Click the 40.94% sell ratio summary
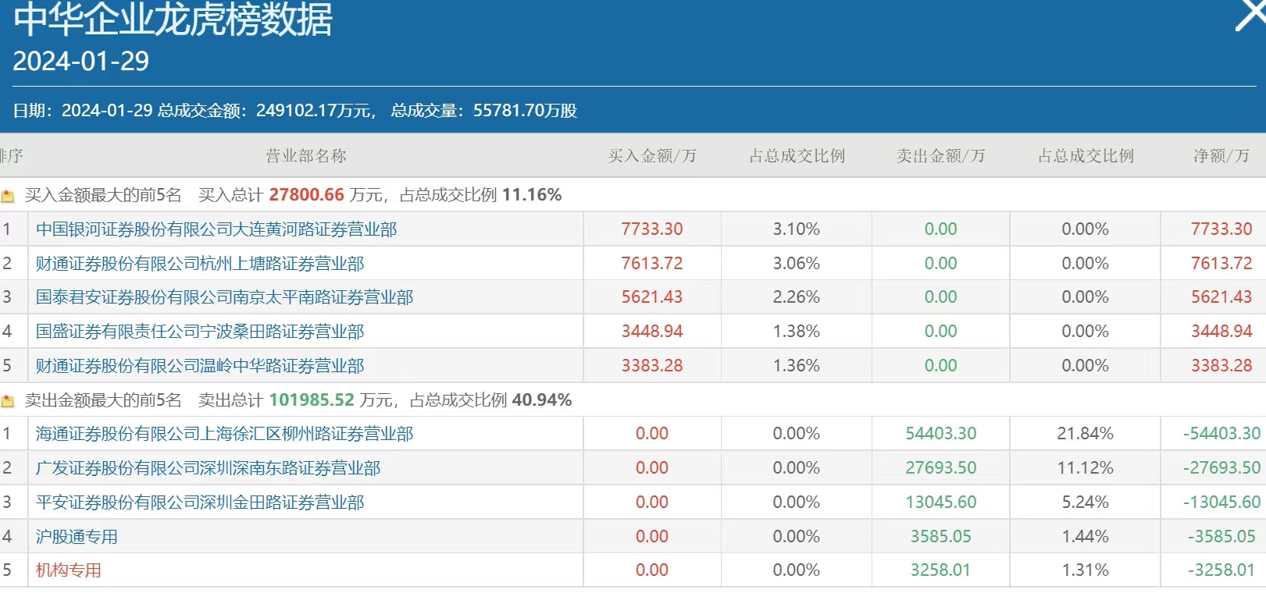 542,400
